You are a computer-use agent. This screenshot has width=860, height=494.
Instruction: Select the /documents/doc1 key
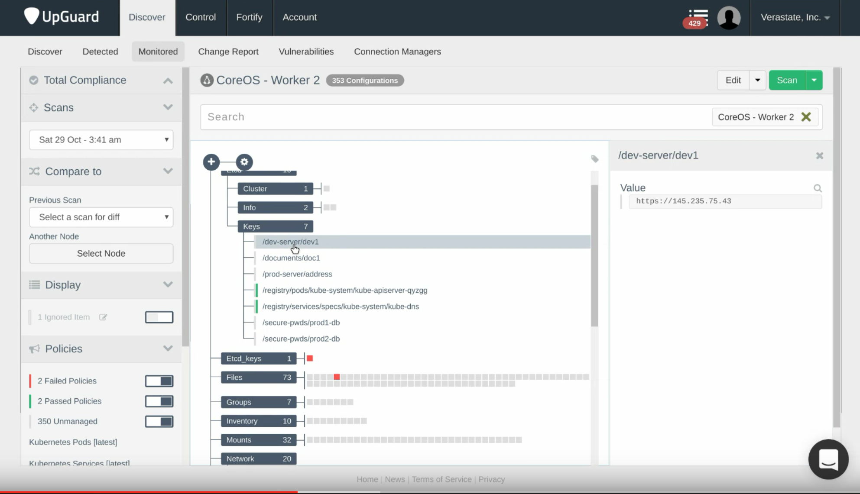click(x=291, y=258)
